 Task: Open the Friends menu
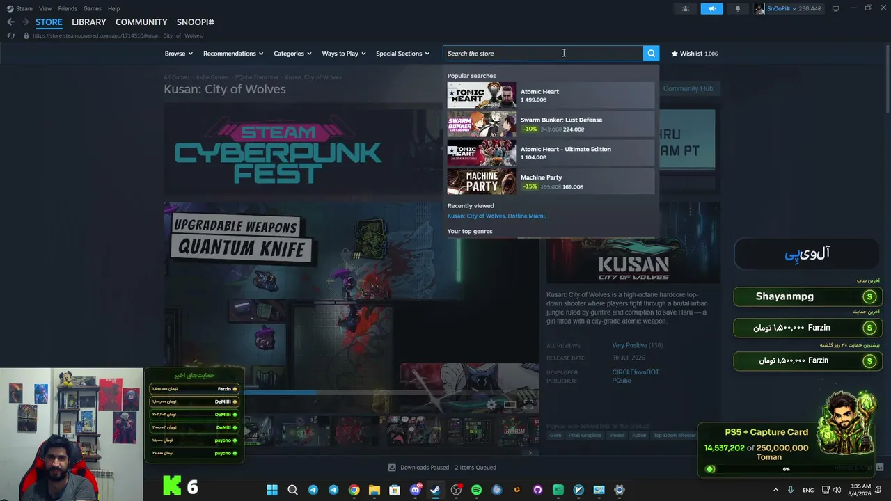[68, 8]
